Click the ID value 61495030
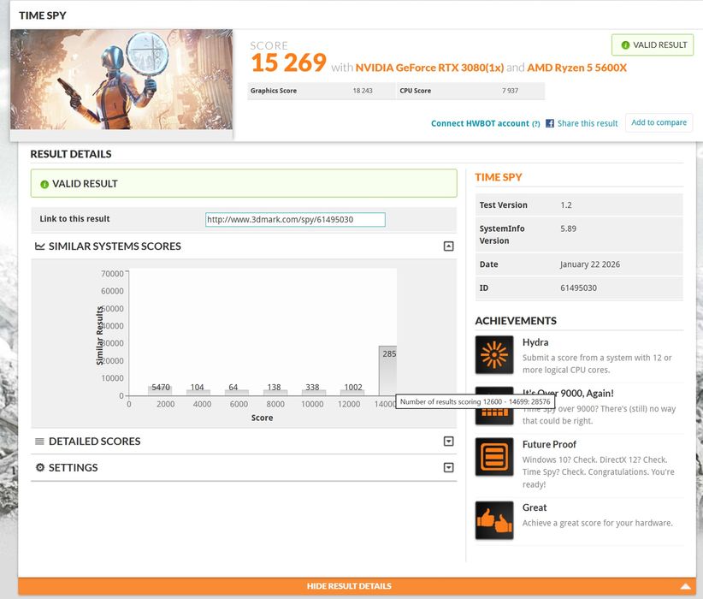This screenshot has height=599, width=703. tap(578, 288)
